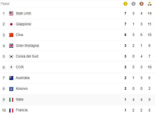This screenshot has height=114, width=155.
Task: Click the Paese column header
Action: [5, 4]
